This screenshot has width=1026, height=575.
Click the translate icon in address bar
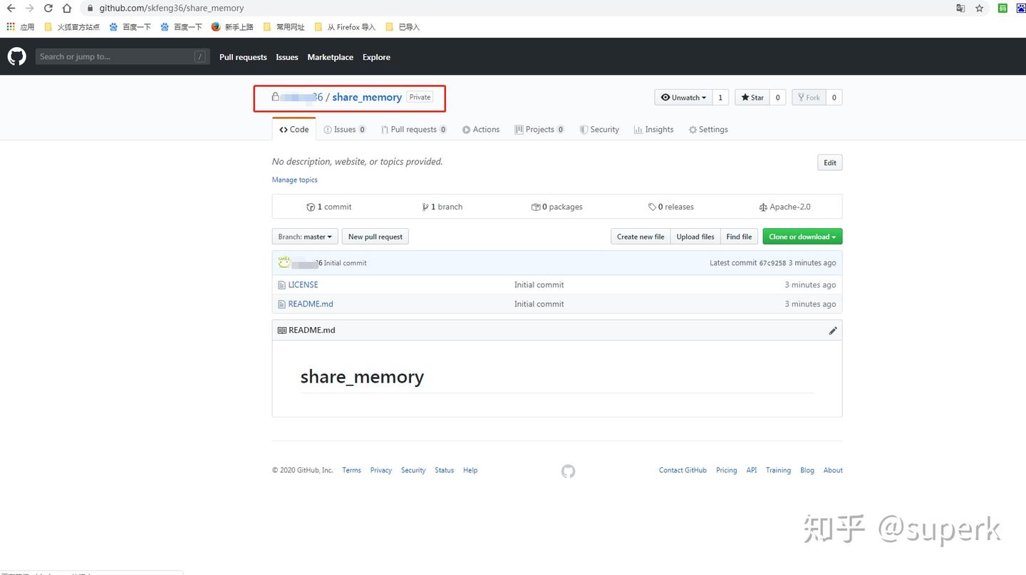(960, 9)
